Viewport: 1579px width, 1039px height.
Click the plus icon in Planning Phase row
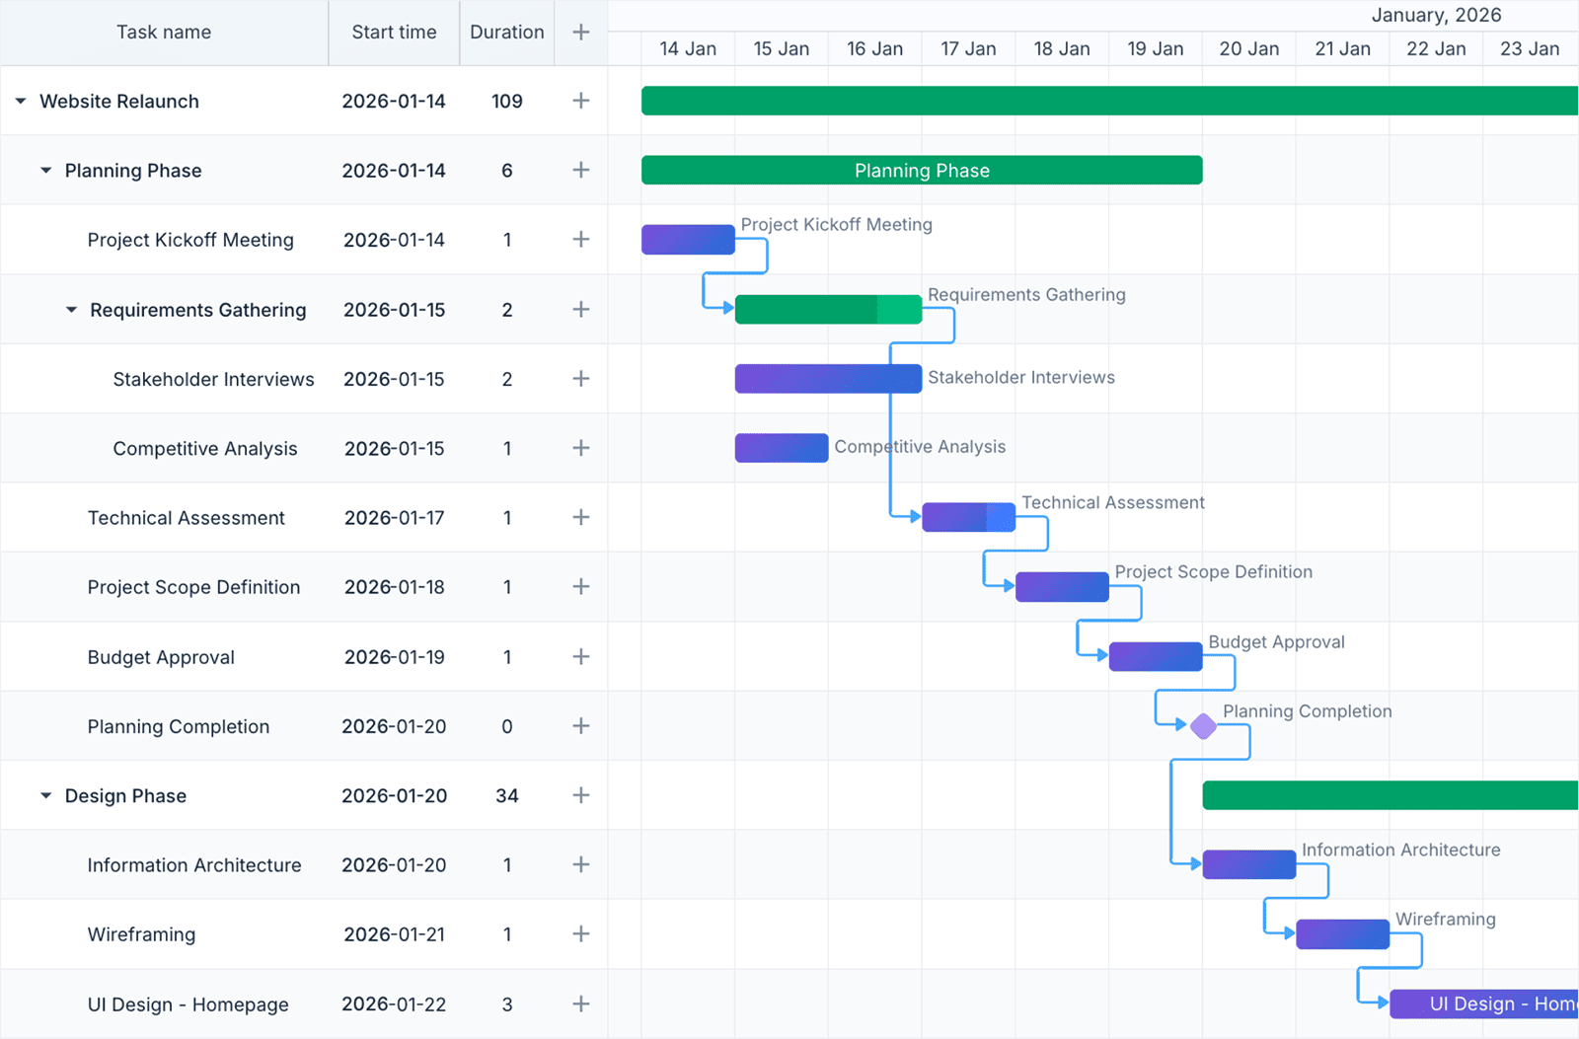point(581,170)
